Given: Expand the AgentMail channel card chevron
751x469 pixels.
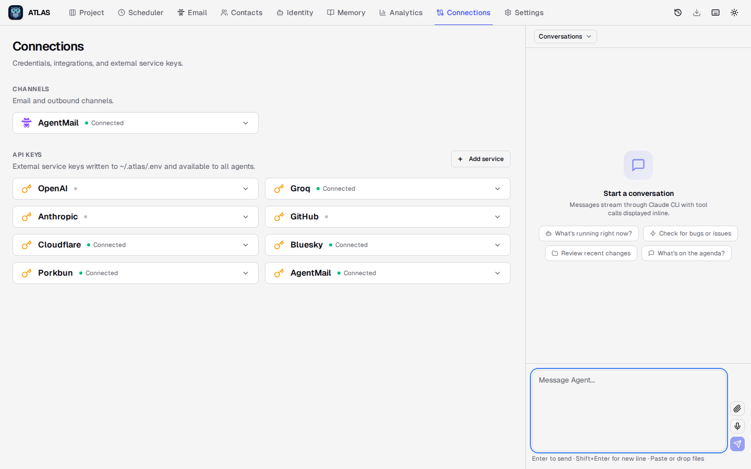Looking at the screenshot, I should (246, 123).
